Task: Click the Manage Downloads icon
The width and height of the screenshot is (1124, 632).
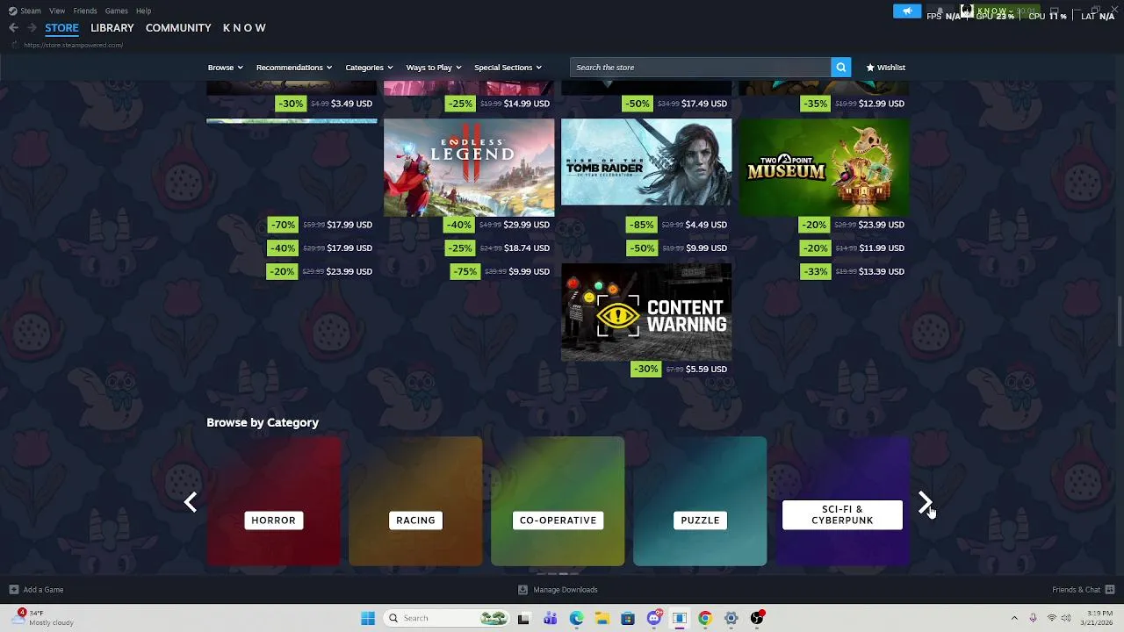Action: point(522,590)
